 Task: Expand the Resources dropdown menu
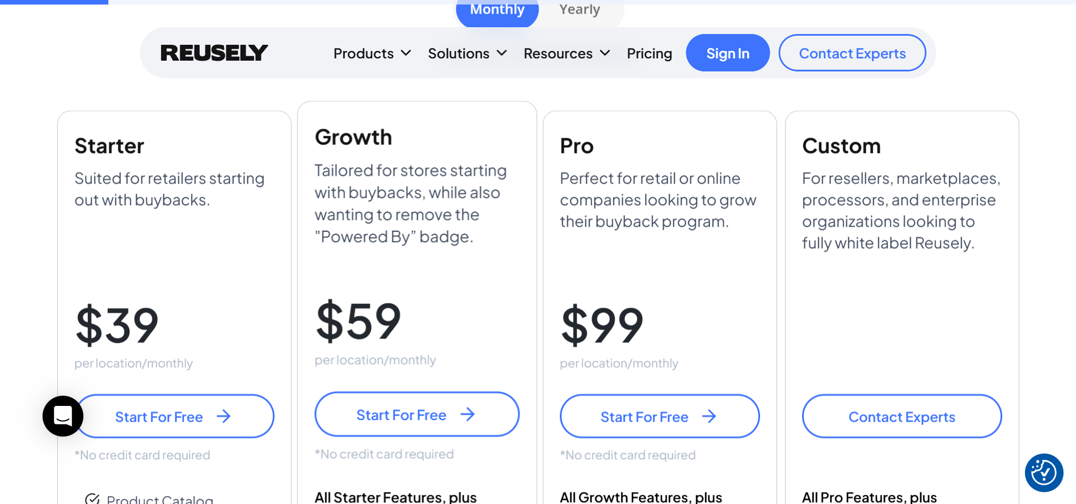(x=566, y=53)
